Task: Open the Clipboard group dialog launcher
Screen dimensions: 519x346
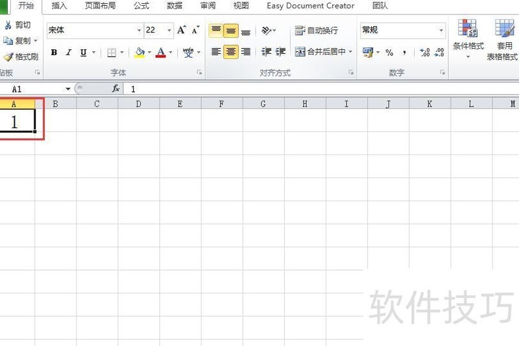Action: coord(38,73)
